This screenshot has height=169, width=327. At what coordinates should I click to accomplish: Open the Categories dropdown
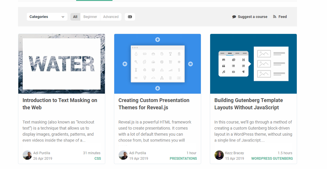pyautogui.click(x=47, y=17)
